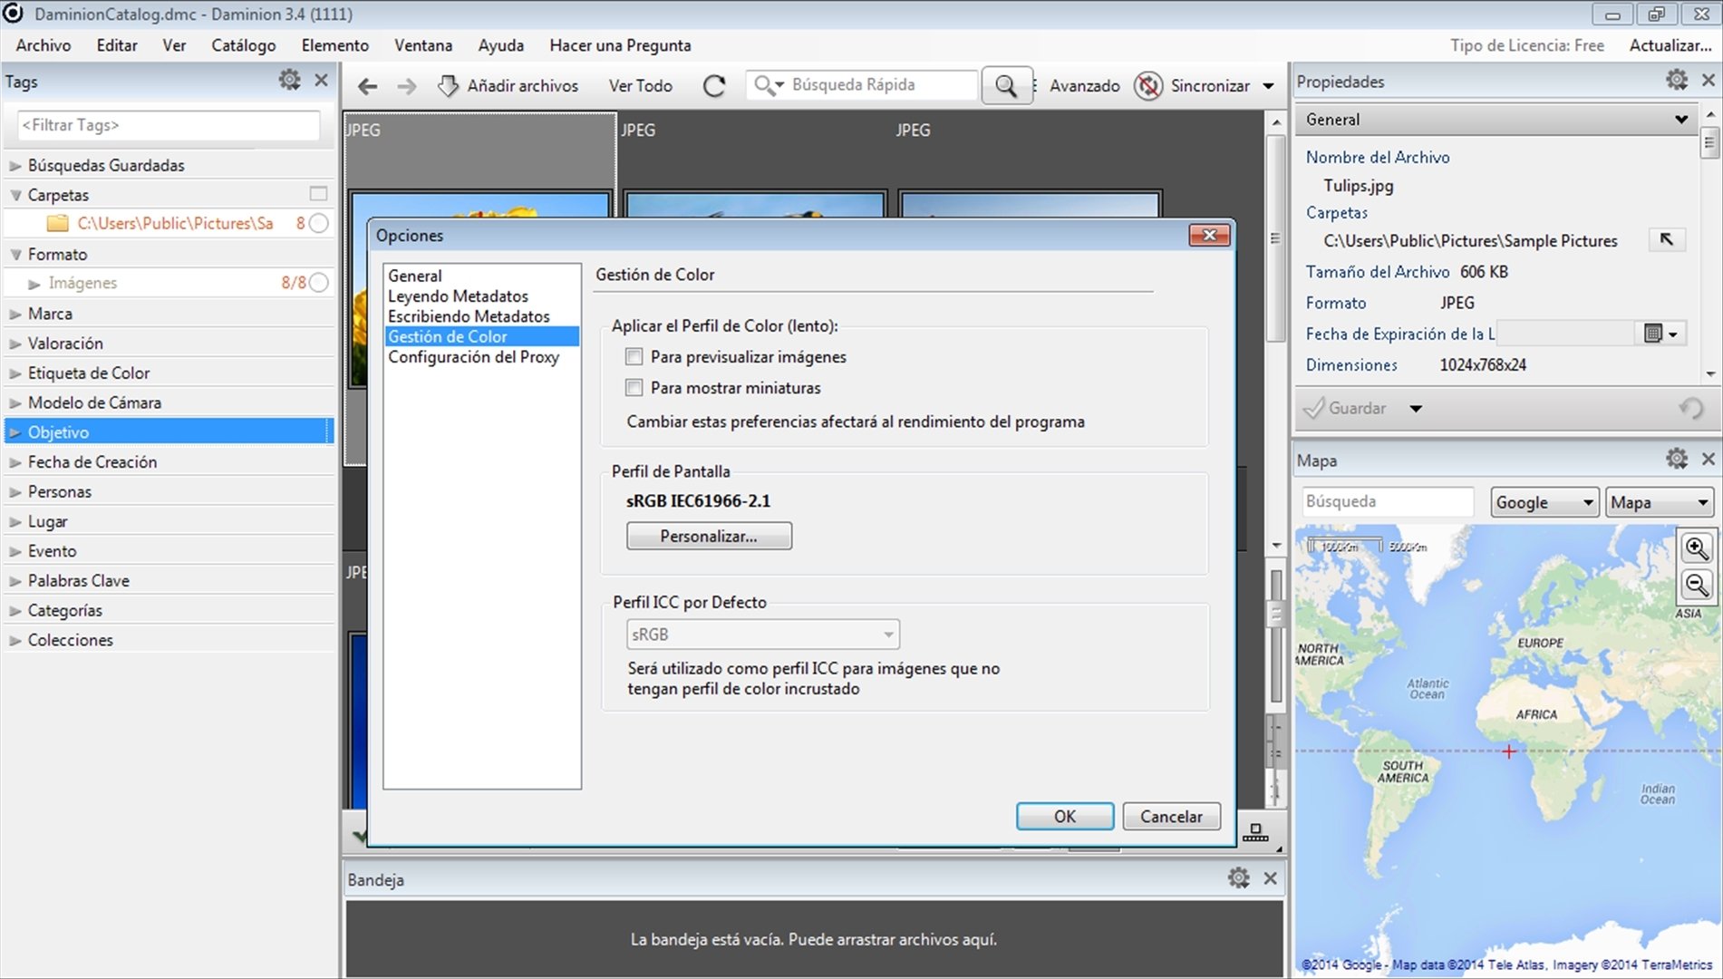The height and width of the screenshot is (979, 1723).
Task: Click the refresh icon in toolbar
Action: 714,86
